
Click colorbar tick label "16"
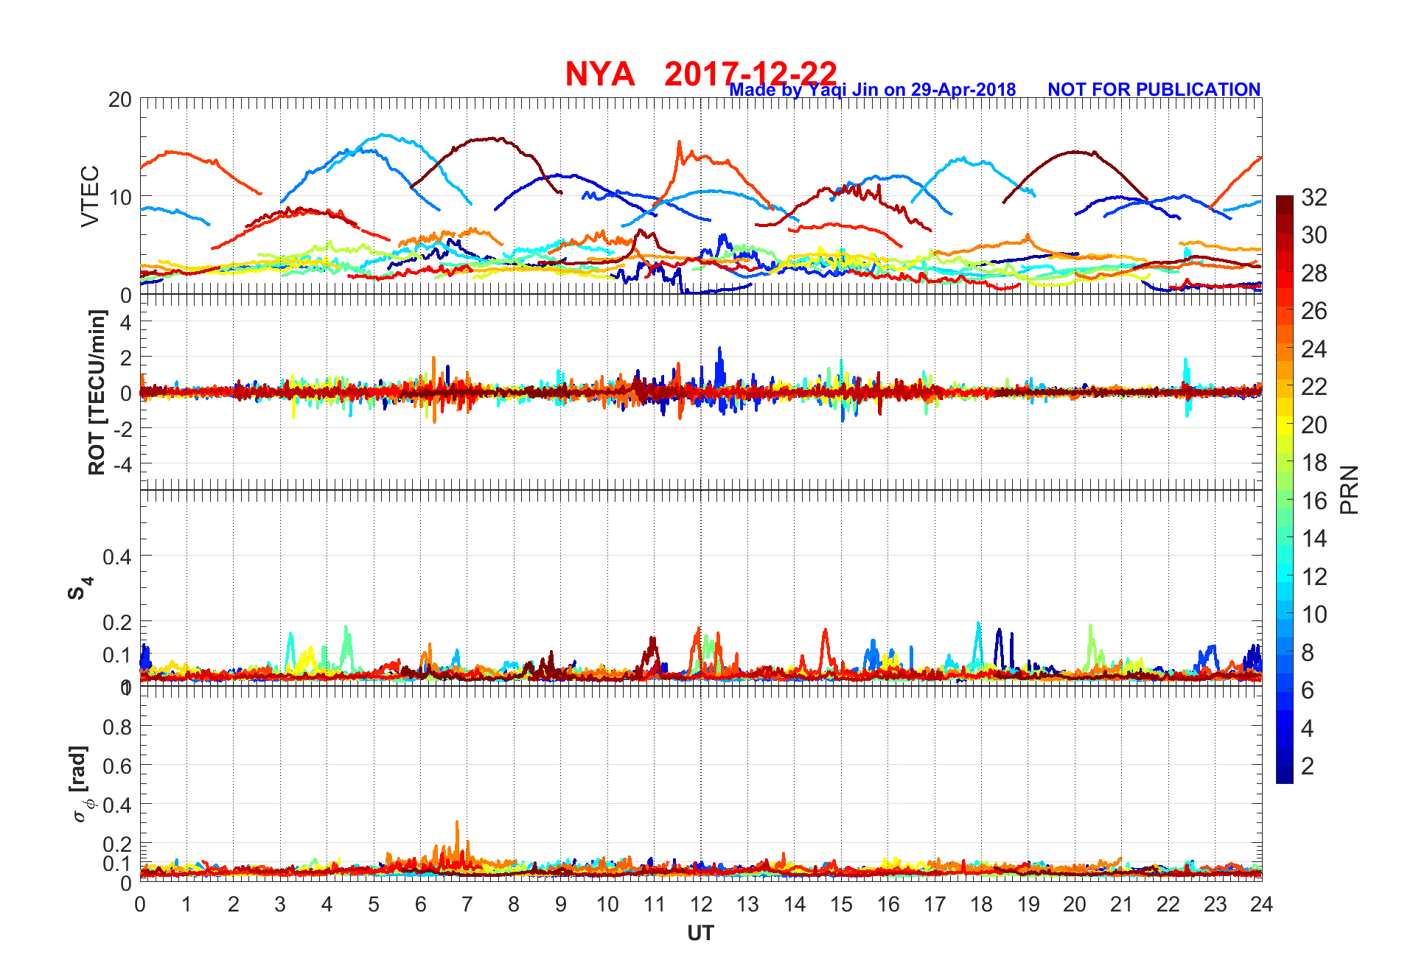pos(1314,501)
